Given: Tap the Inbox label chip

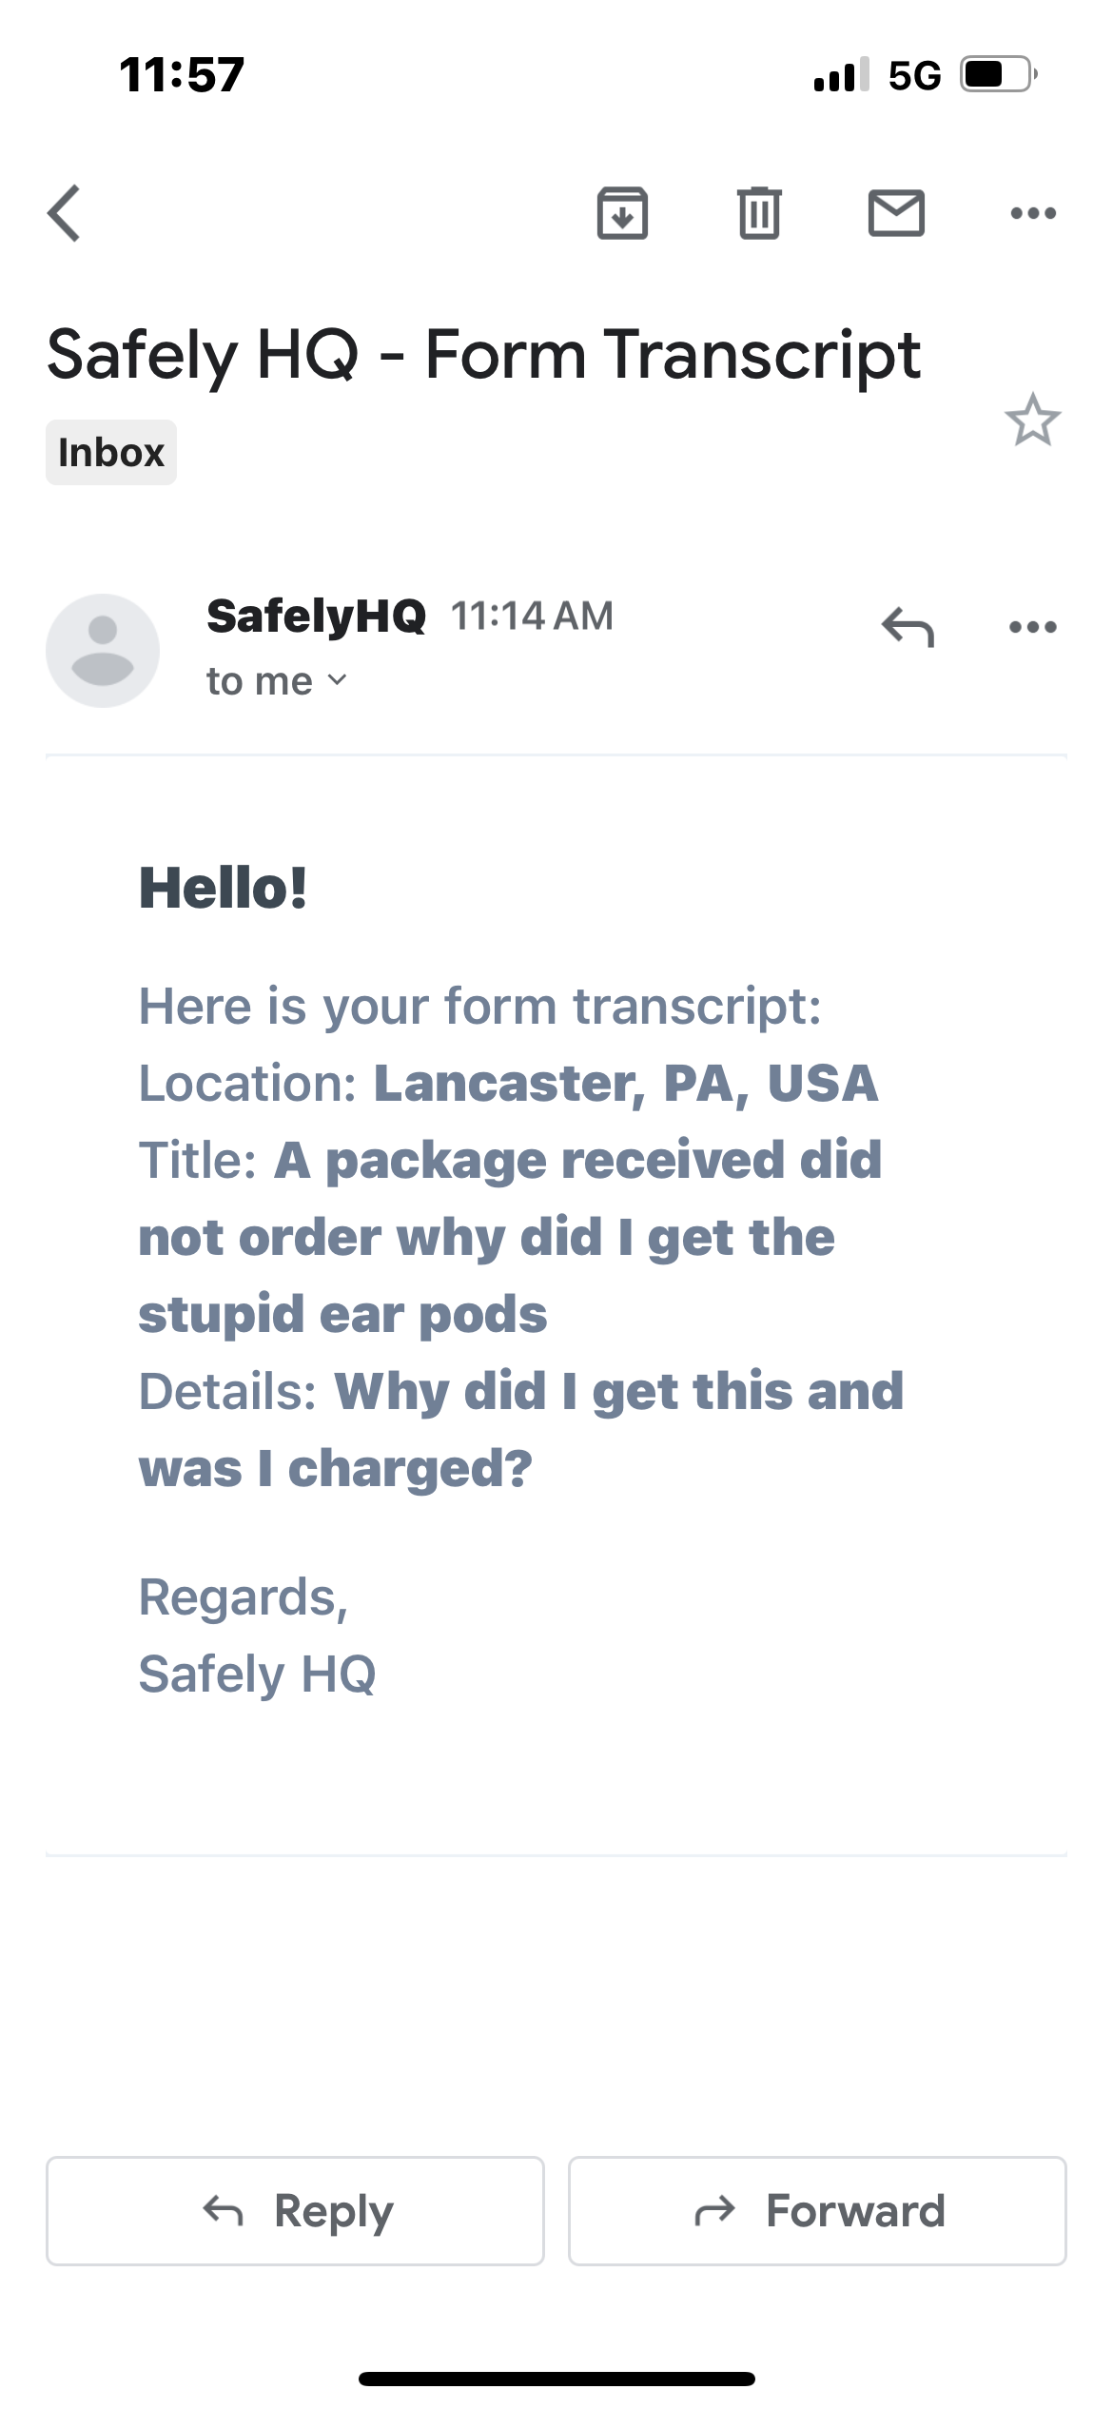Looking at the screenshot, I should (111, 453).
